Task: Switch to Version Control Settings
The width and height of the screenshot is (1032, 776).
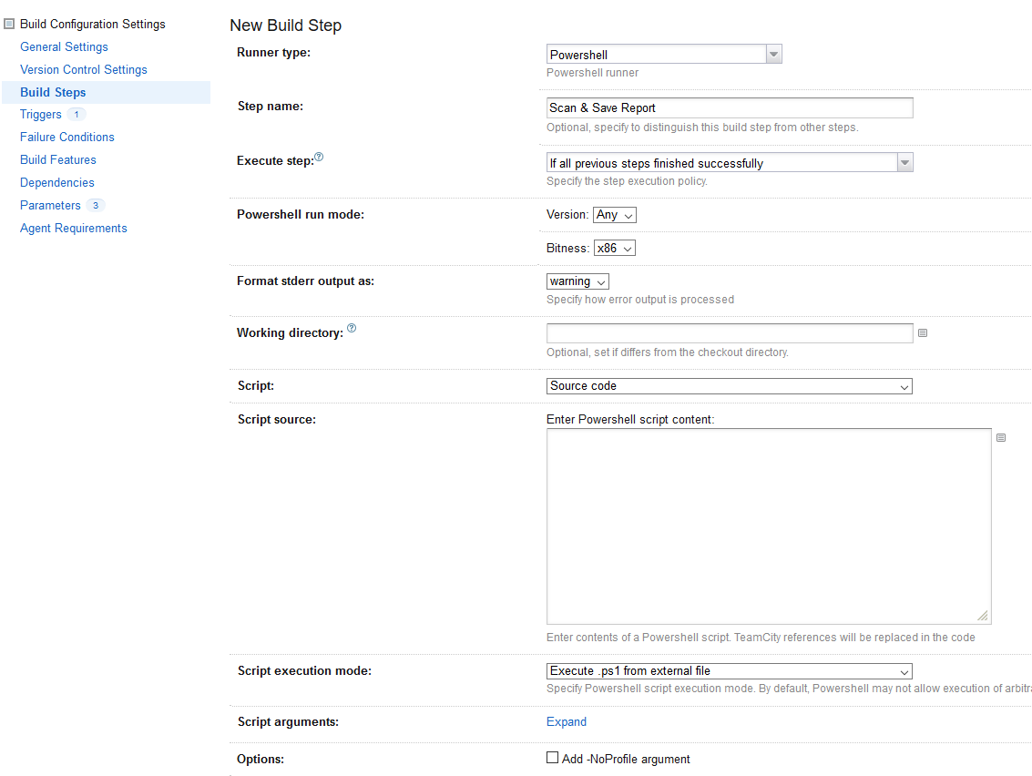Action: [x=83, y=69]
